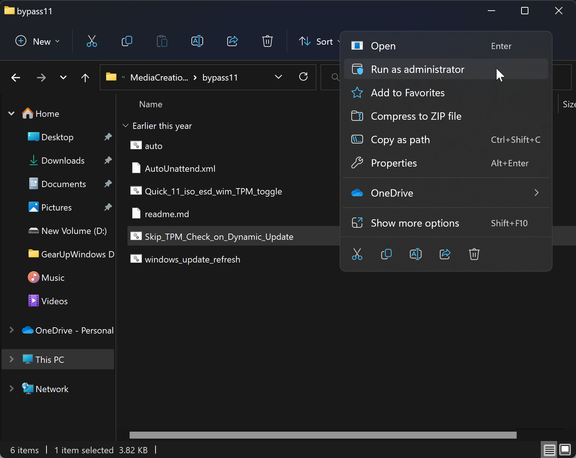
Task: Click the Copy icon in the toolbar
Action: 127,41
